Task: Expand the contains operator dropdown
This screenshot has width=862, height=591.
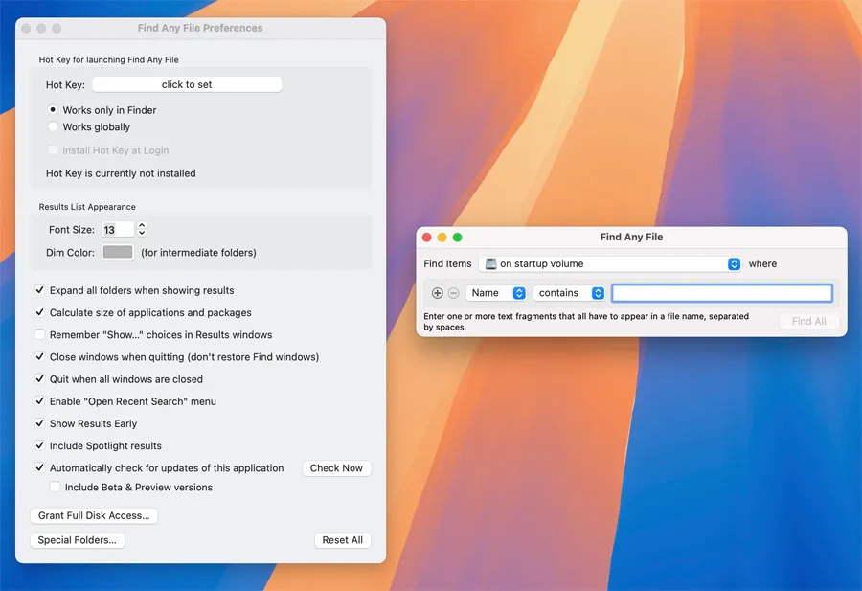Action: [x=570, y=293]
